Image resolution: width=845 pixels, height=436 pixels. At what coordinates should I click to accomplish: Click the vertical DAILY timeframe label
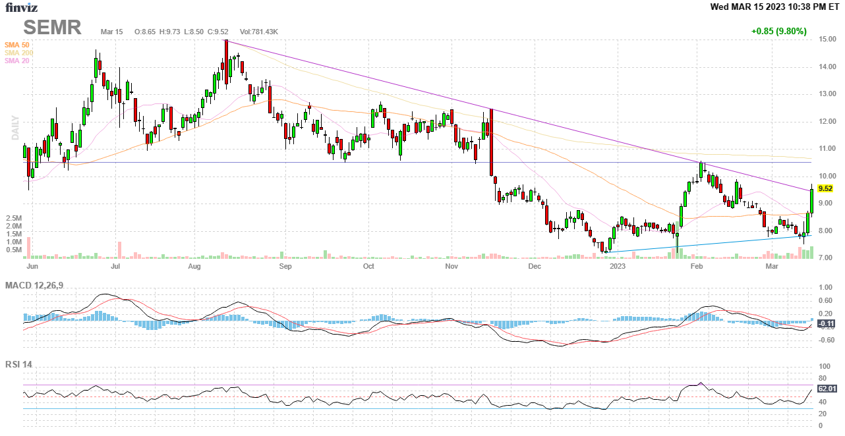point(15,128)
